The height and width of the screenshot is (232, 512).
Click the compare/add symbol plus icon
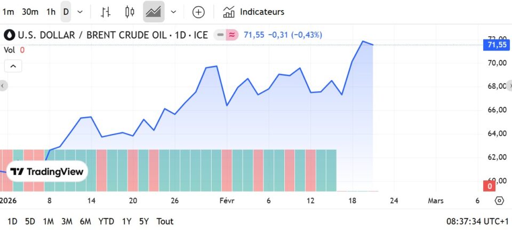[198, 12]
